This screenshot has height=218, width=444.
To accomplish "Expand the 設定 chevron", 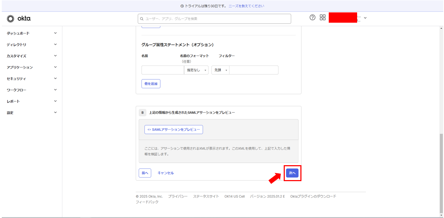I will 55,112.
